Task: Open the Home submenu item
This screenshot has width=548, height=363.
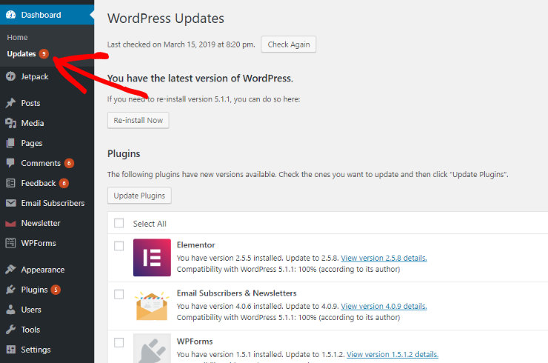Action: 17,38
